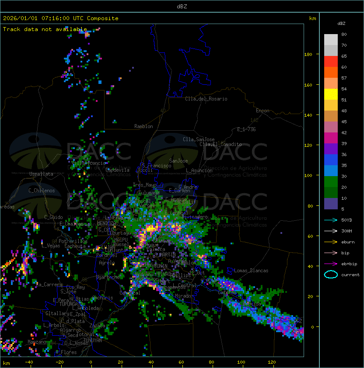
Task: Click the TUNUYAN label
Action: 93,340
